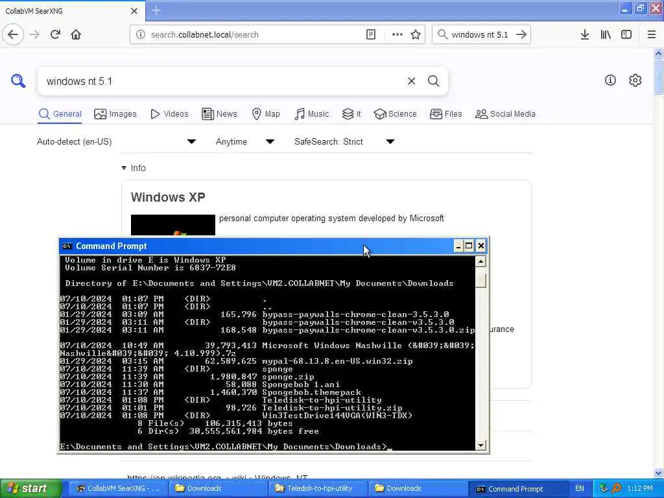
Task: Bookmark this page with the star
Action: pos(416,35)
